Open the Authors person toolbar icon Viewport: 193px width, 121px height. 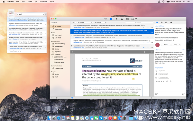pyautogui.click(x=122, y=19)
